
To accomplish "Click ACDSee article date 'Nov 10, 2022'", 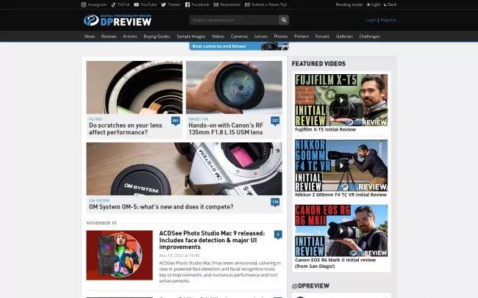I will coord(179,255).
